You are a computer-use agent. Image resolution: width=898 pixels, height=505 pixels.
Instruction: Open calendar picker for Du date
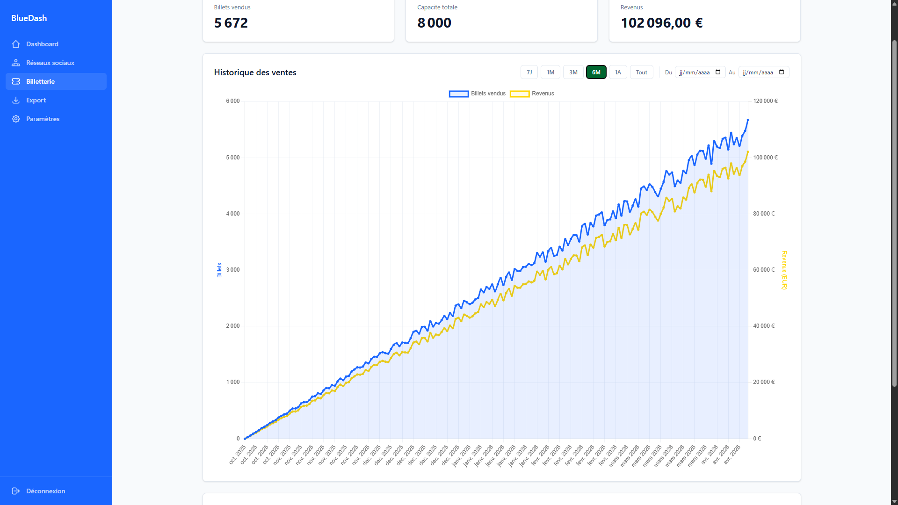pos(718,72)
